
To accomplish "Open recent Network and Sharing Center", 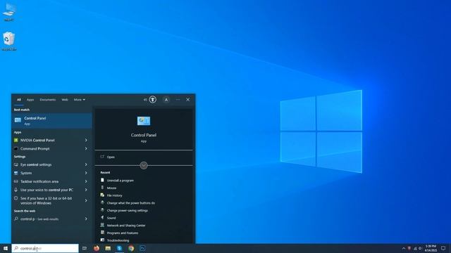I will (x=126, y=225).
